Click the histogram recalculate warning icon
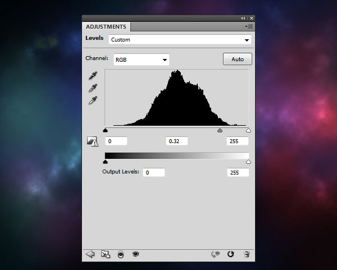337x270 pixels. point(93,141)
